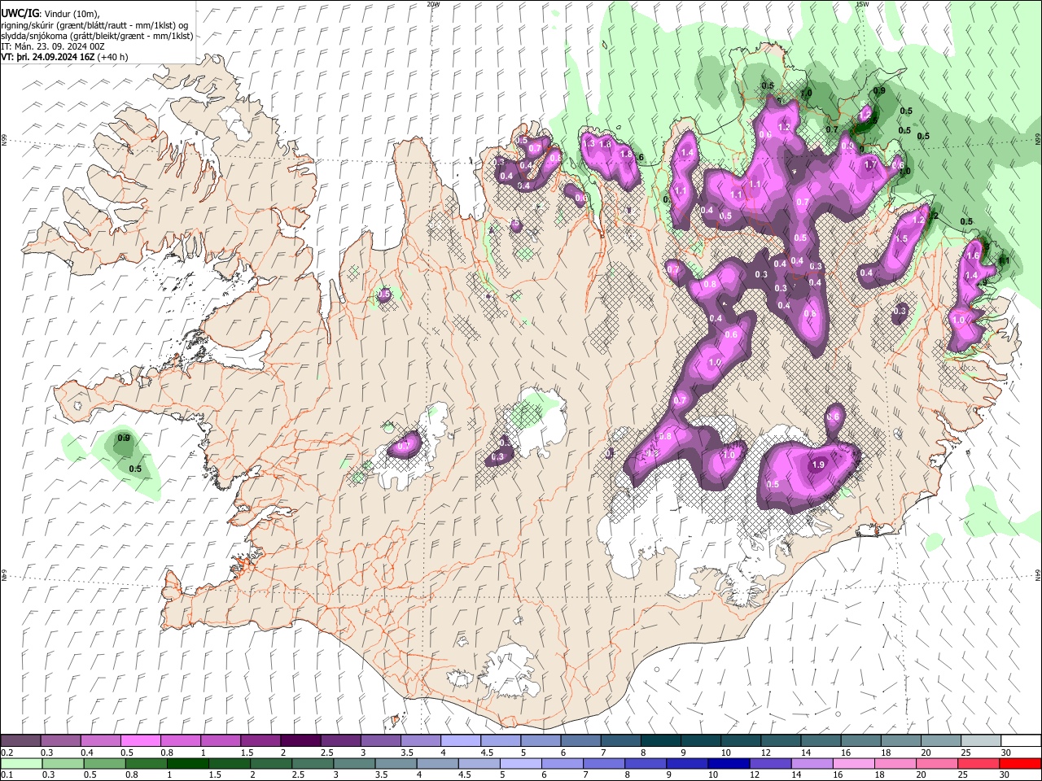Click the 'rigning/skúrir' legend description line
The image size is (1042, 781).
coord(95,24)
